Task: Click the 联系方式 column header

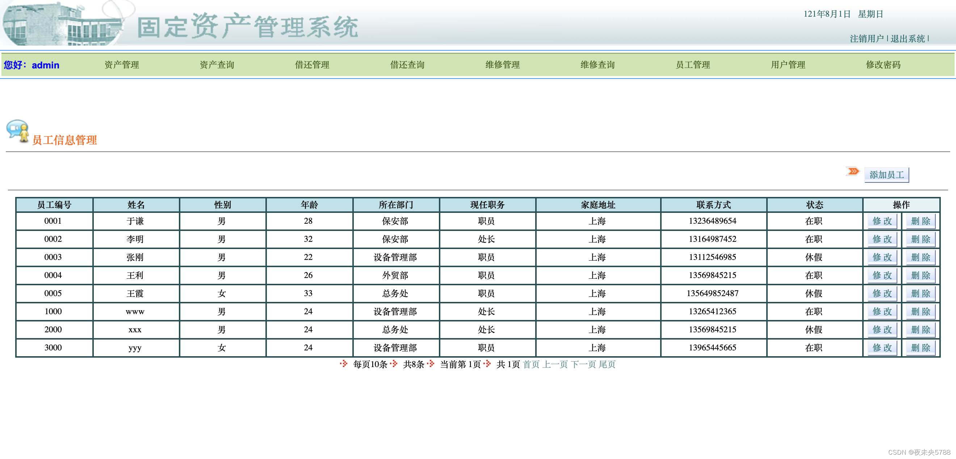Action: click(713, 205)
